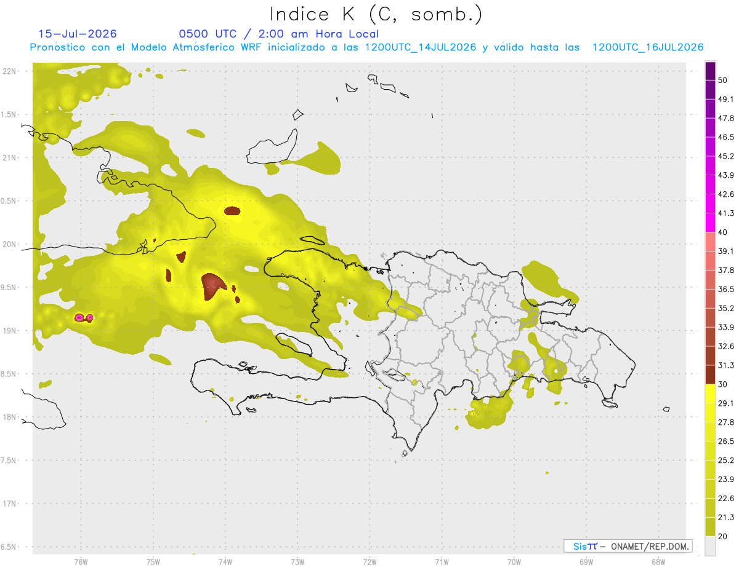The height and width of the screenshot is (570, 739).
Task: Click the "20" value at colorbar bottom
Action: coord(723,537)
